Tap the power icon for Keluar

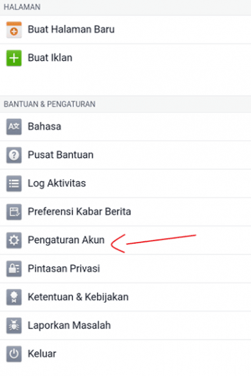14,354
